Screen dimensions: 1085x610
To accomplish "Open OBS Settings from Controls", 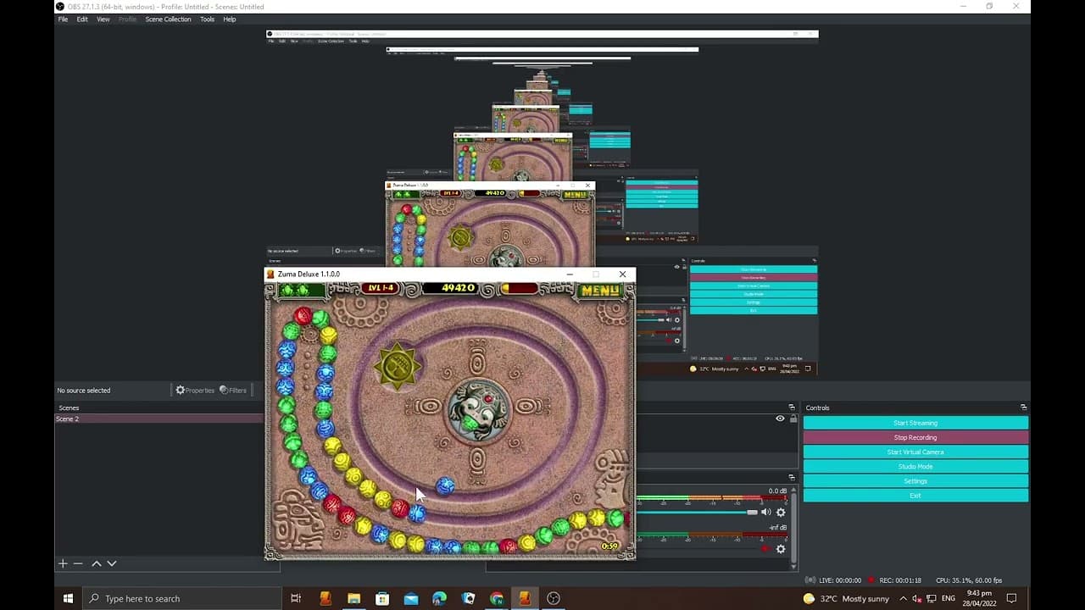I will click(x=915, y=480).
